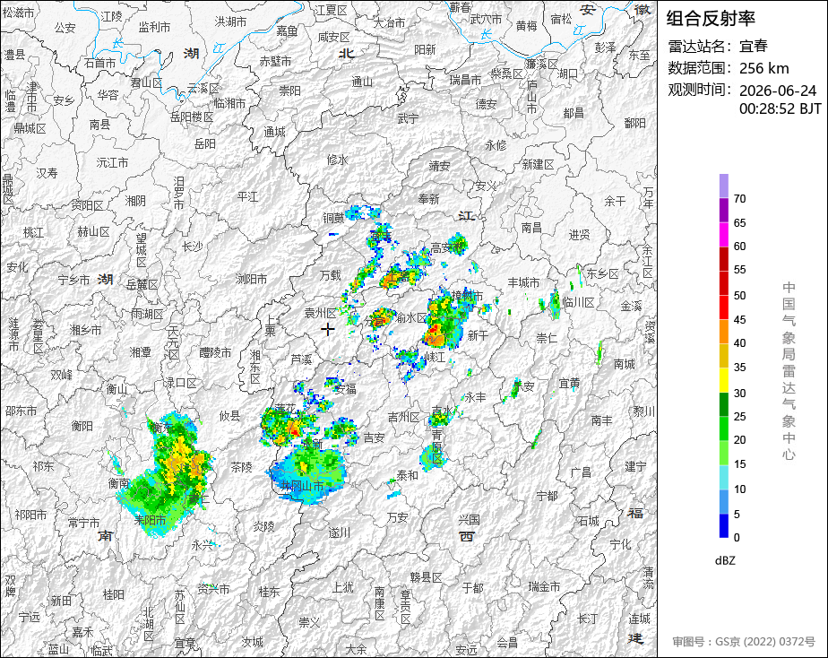Click the 湘潭 map label
This screenshot has width=828, height=658.
141,351
